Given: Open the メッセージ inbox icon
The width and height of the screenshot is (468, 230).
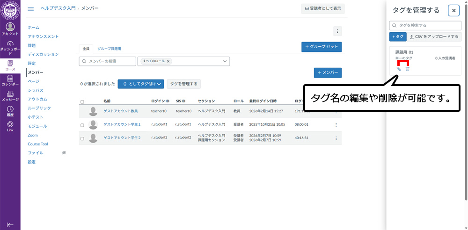Looking at the screenshot, I should 10,96.
